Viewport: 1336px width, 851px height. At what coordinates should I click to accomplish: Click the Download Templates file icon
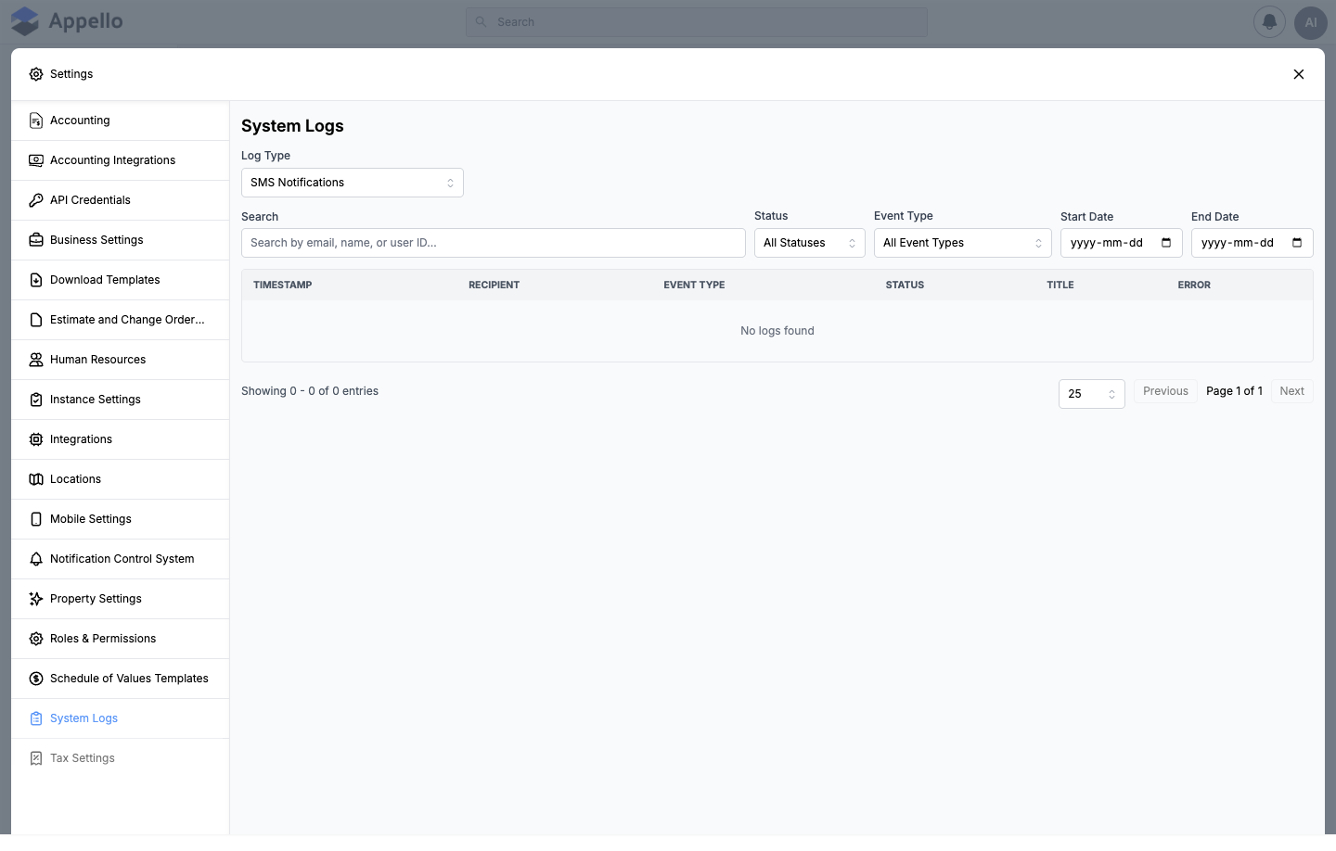tap(36, 280)
